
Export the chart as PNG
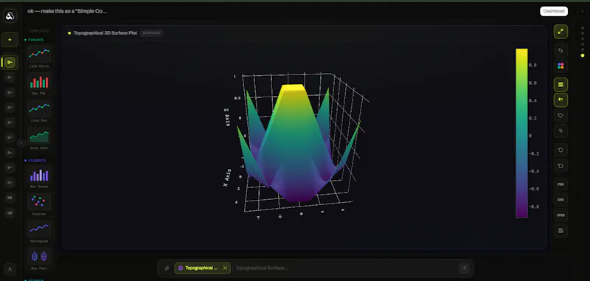click(x=560, y=184)
